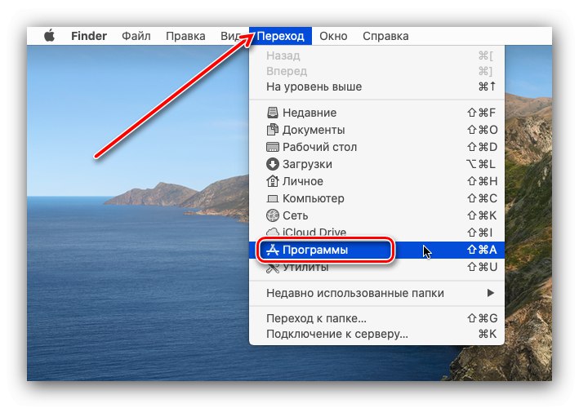Choose Рабочий стол entry
Screen dimensions: 579x408
376,147
